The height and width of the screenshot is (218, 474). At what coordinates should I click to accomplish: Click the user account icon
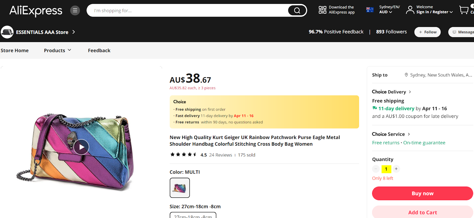(410, 10)
